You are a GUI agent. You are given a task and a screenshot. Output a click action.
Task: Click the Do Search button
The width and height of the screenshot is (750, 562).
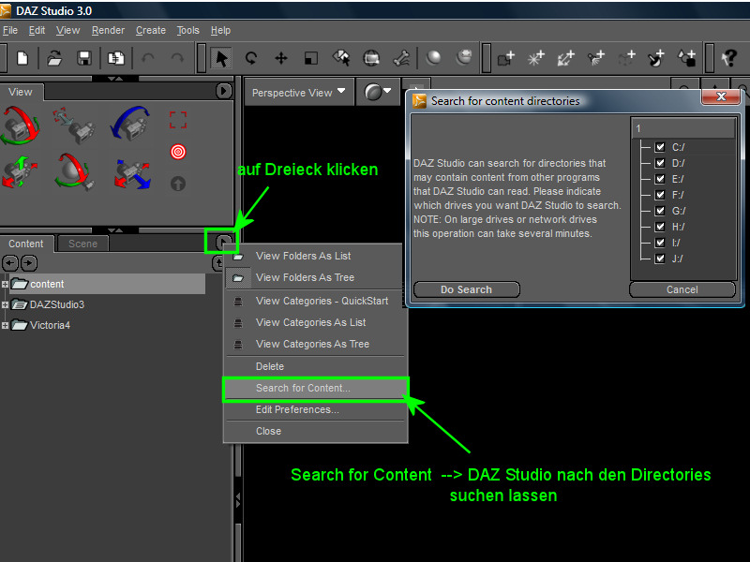click(x=466, y=289)
